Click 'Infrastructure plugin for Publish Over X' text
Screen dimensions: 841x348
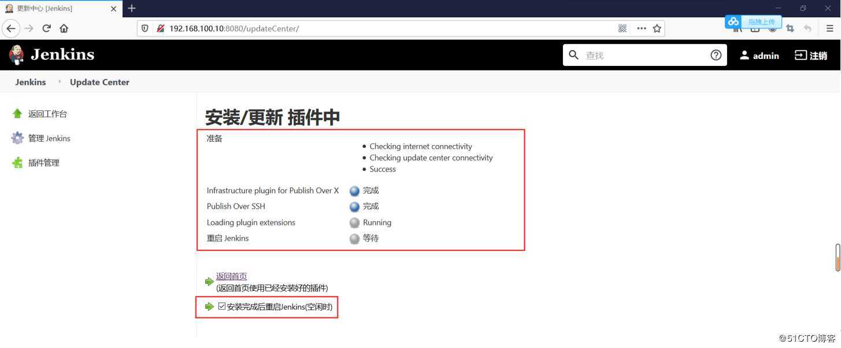(273, 190)
